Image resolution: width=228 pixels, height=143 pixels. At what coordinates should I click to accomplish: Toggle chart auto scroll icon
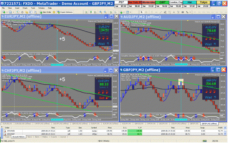(111, 12)
